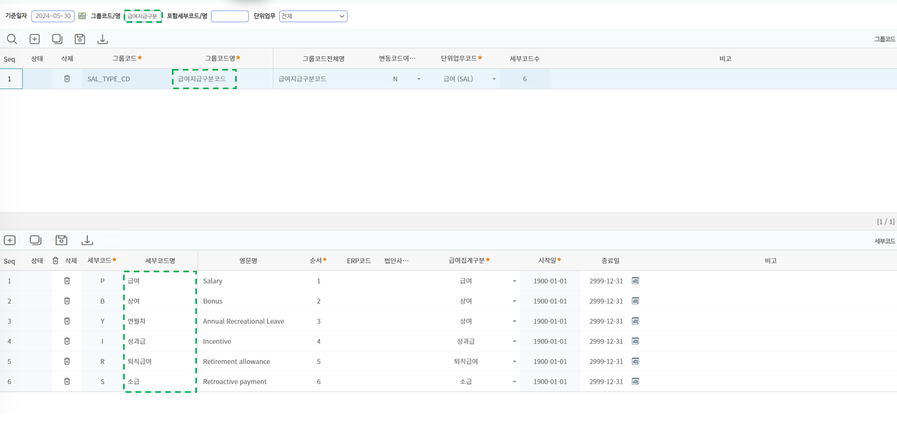The height and width of the screenshot is (422, 897).
Task: Delete the 급여 (P) detail row
Action: [67, 281]
